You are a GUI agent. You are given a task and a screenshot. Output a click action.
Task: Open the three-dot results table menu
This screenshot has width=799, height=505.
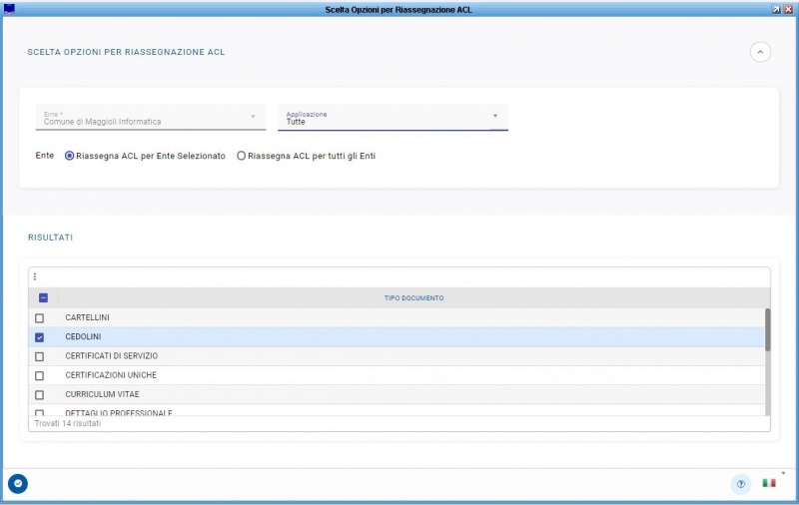coord(35,276)
